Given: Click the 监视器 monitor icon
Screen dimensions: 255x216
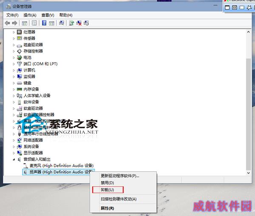Looking at the screenshot, I should [x=20, y=77].
